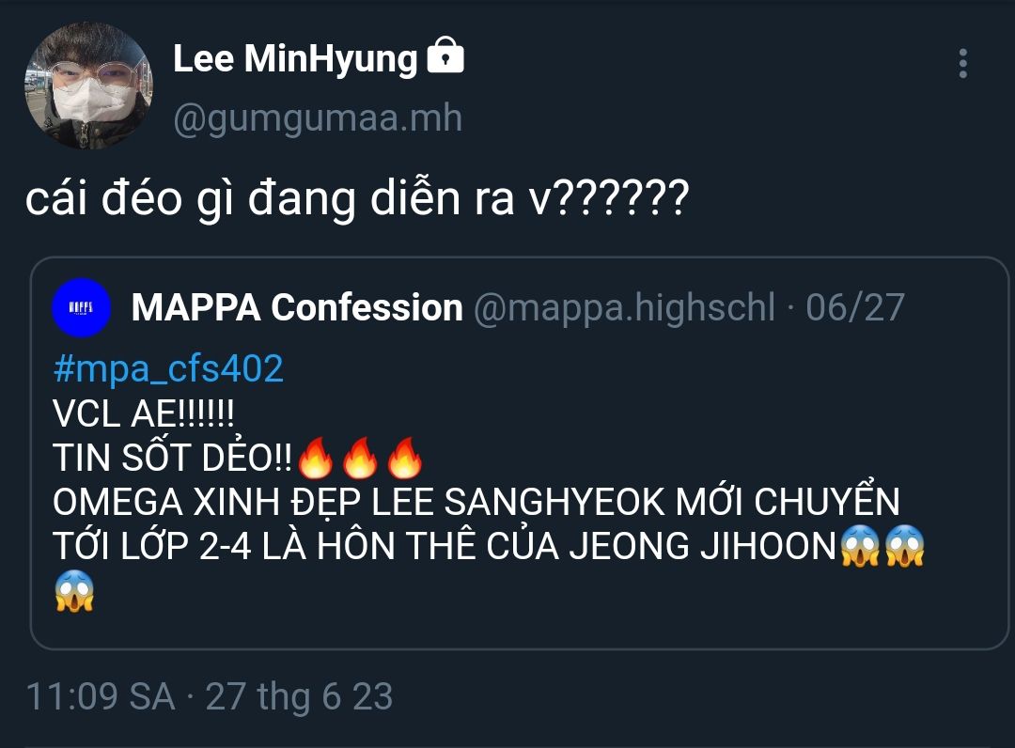The width and height of the screenshot is (1015, 748).
Task: Click the 06/27 quoted tweet date
Action: click(855, 308)
